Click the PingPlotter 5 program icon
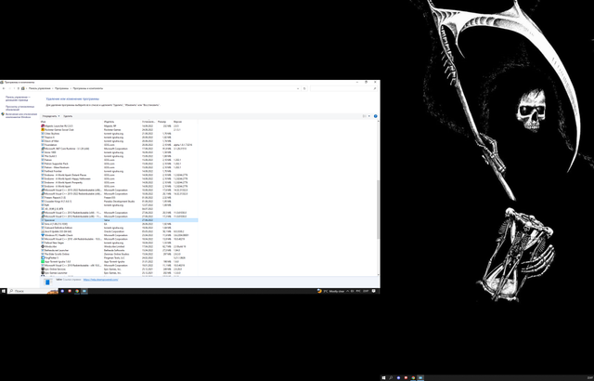This screenshot has height=381, width=594. 43,257
